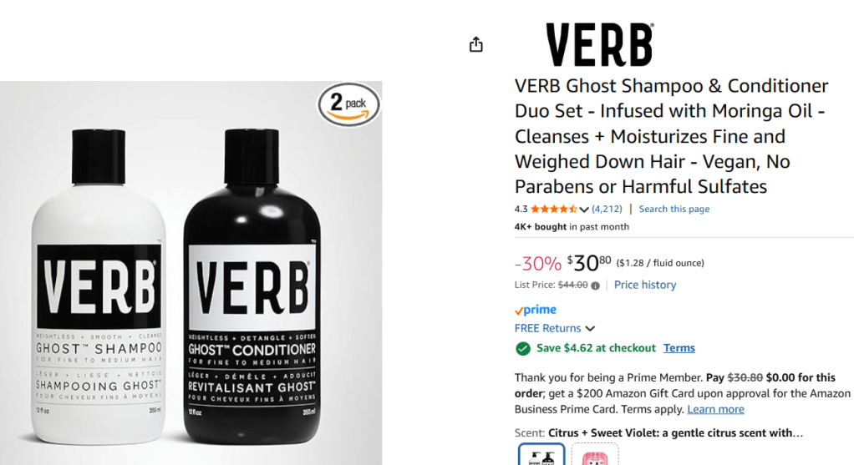This screenshot has height=465, width=854.
Task: Open the coupon Terms link
Action: click(679, 348)
